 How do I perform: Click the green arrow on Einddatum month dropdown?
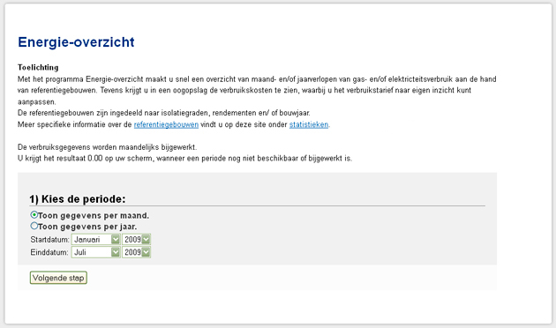click(x=116, y=252)
